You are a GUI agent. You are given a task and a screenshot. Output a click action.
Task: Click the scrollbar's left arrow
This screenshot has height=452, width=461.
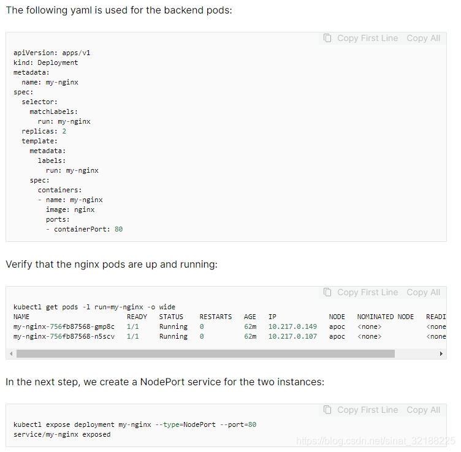[11, 353]
